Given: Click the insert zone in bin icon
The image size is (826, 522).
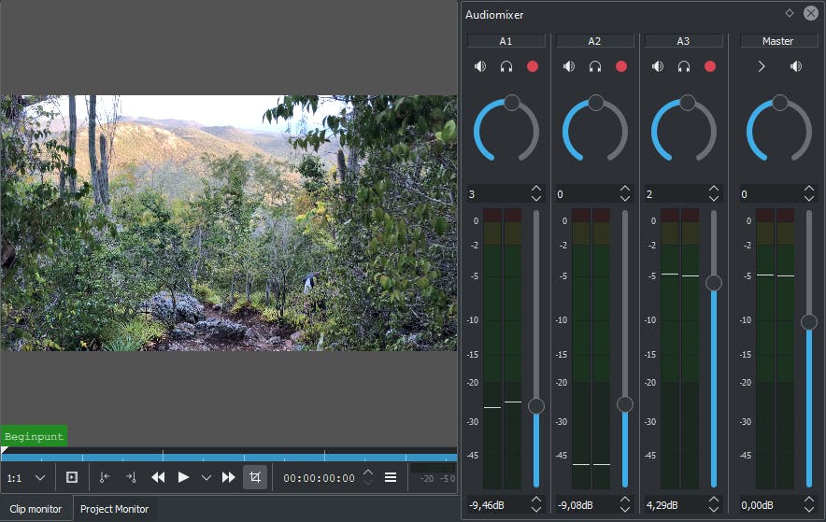Looking at the screenshot, I should [x=72, y=477].
